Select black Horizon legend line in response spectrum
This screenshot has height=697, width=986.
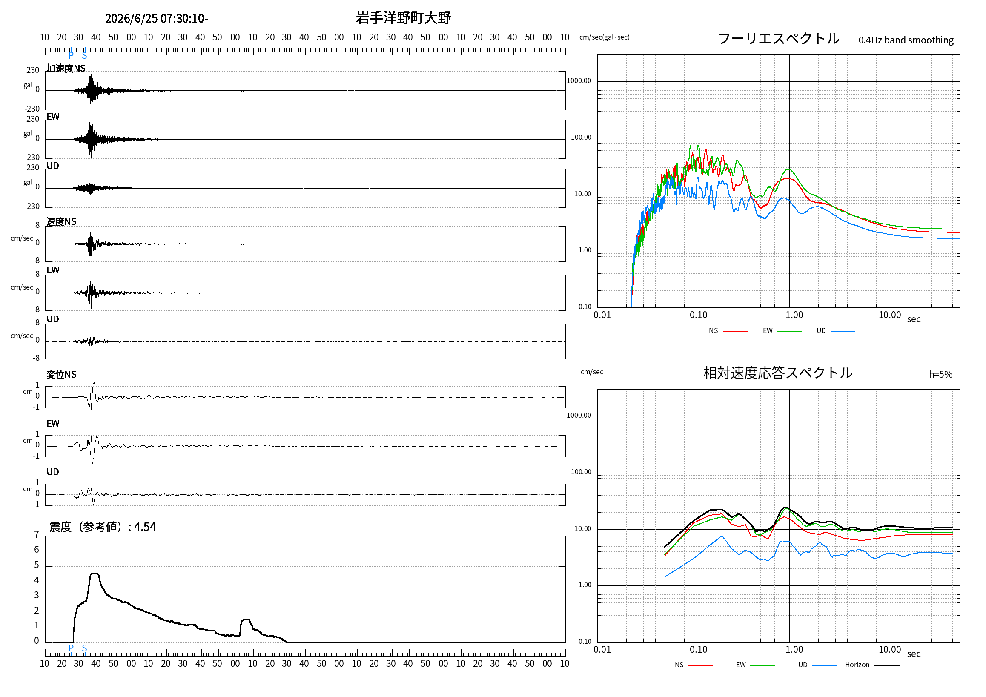[x=887, y=665]
